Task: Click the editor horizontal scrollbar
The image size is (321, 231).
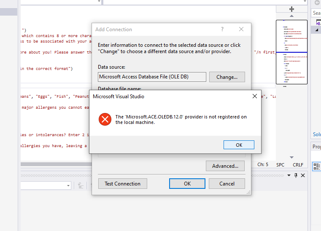Action: [x=56, y=164]
